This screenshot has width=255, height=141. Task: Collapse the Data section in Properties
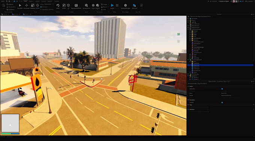coord(188,86)
